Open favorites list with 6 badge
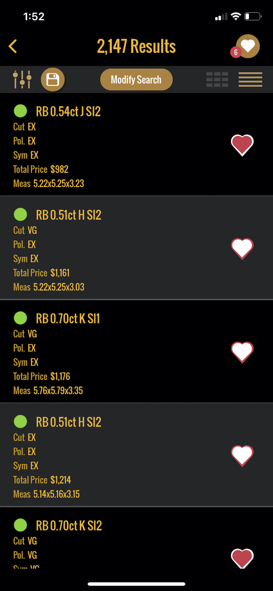273x591 pixels. (247, 46)
